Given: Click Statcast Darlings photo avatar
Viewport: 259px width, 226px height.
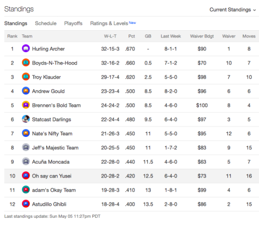Looking at the screenshot, I should 25,119.
